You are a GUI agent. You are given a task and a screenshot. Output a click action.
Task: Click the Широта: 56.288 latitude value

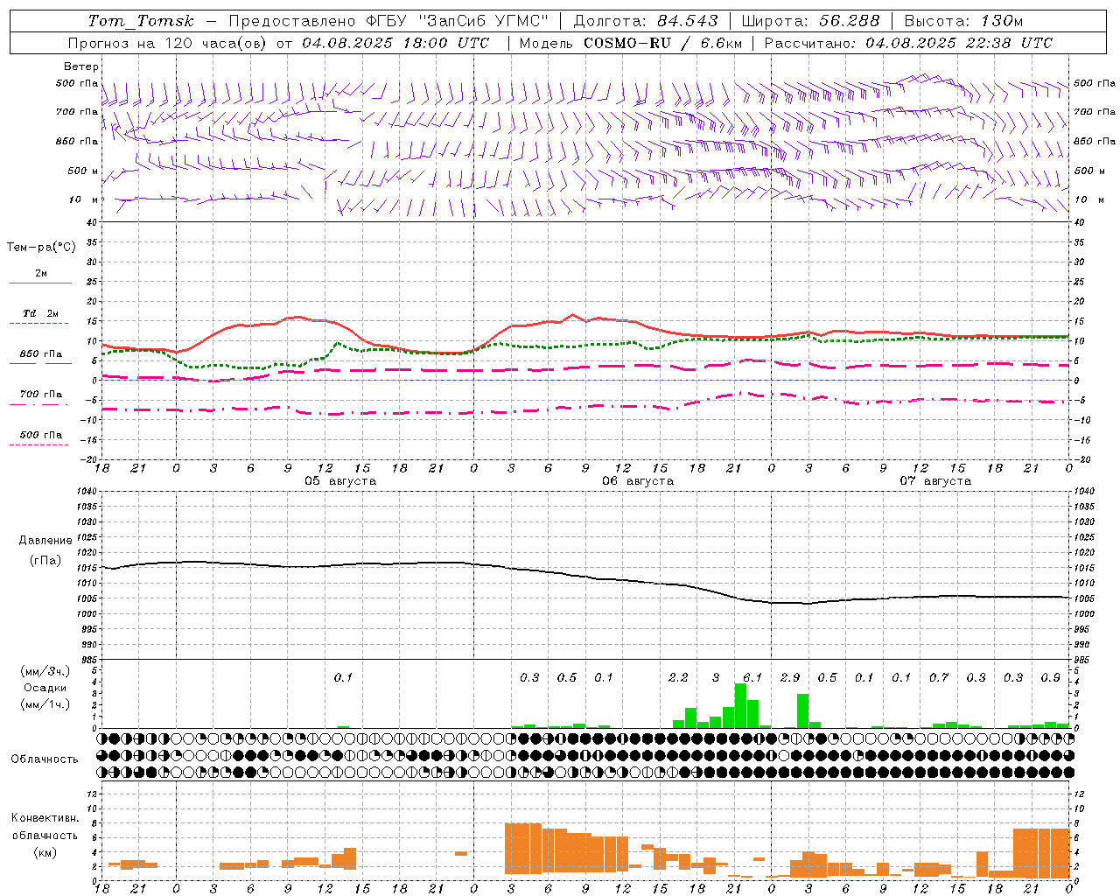coord(810,21)
